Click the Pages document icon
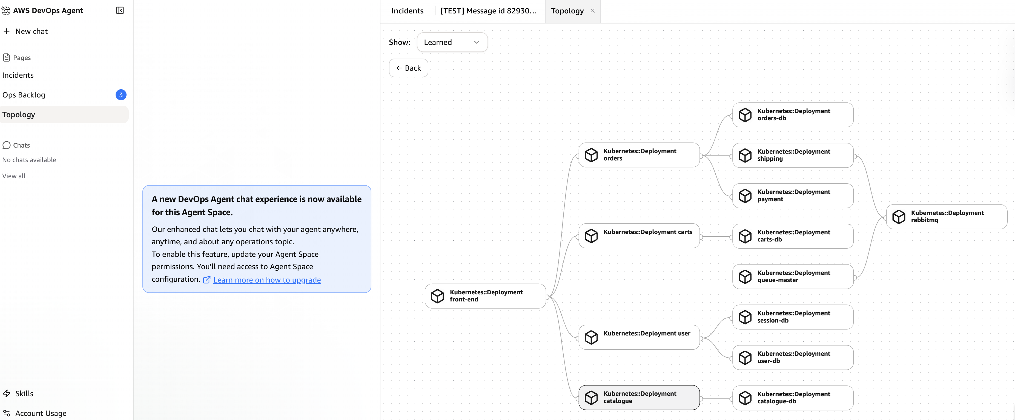 6,57
